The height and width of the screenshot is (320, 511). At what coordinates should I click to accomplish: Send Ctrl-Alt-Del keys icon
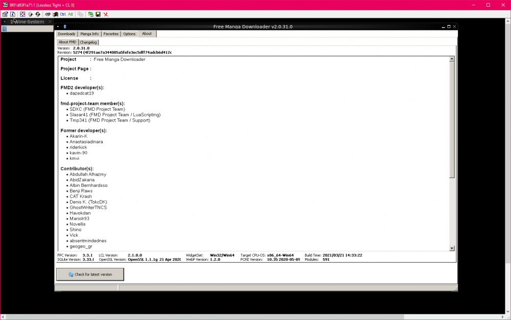(x=48, y=14)
